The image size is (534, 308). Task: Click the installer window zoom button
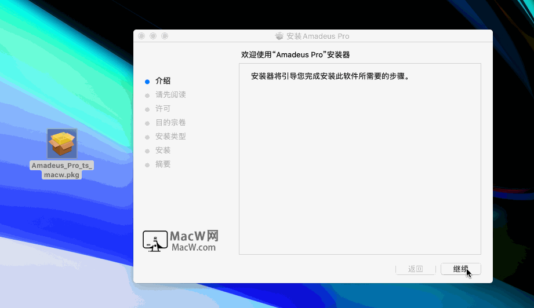[x=165, y=36]
